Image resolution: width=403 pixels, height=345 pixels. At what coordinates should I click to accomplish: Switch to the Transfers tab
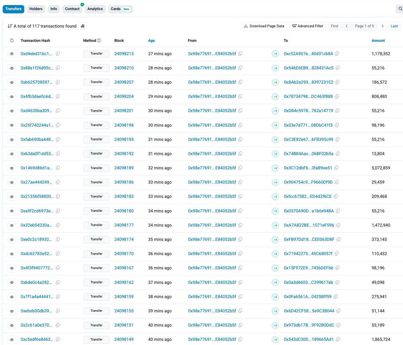pyautogui.click(x=13, y=9)
